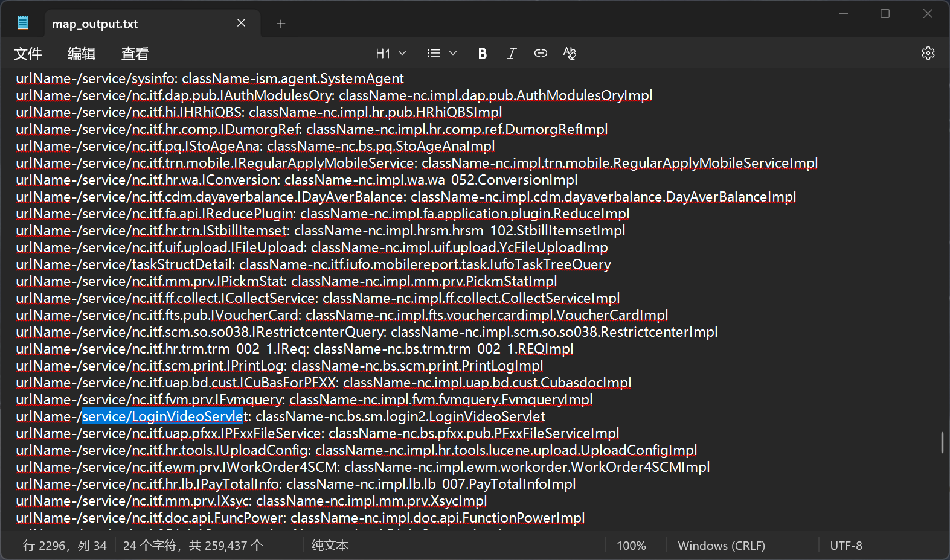Click the FvmqueryImpl line
The height and width of the screenshot is (560, 950).
(304, 399)
